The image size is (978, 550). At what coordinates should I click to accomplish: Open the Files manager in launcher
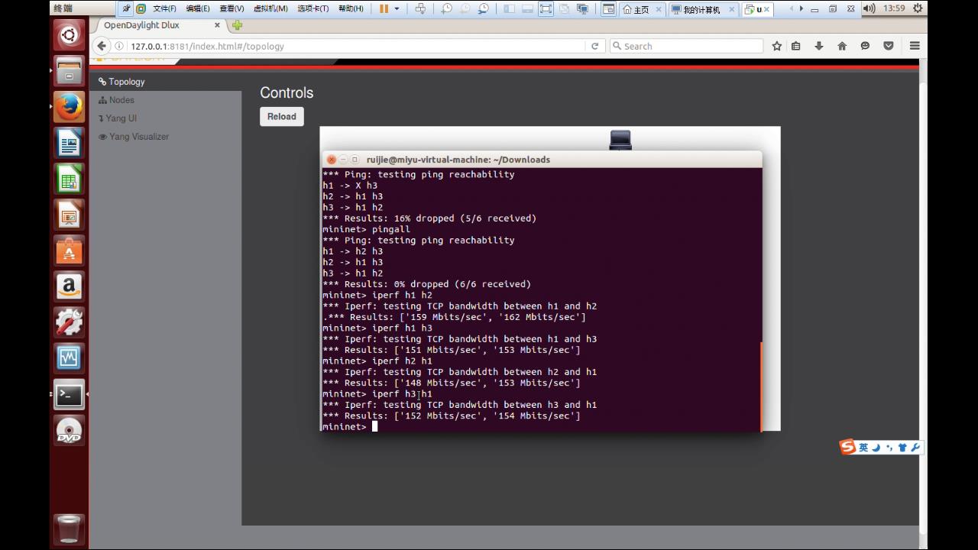tap(69, 71)
